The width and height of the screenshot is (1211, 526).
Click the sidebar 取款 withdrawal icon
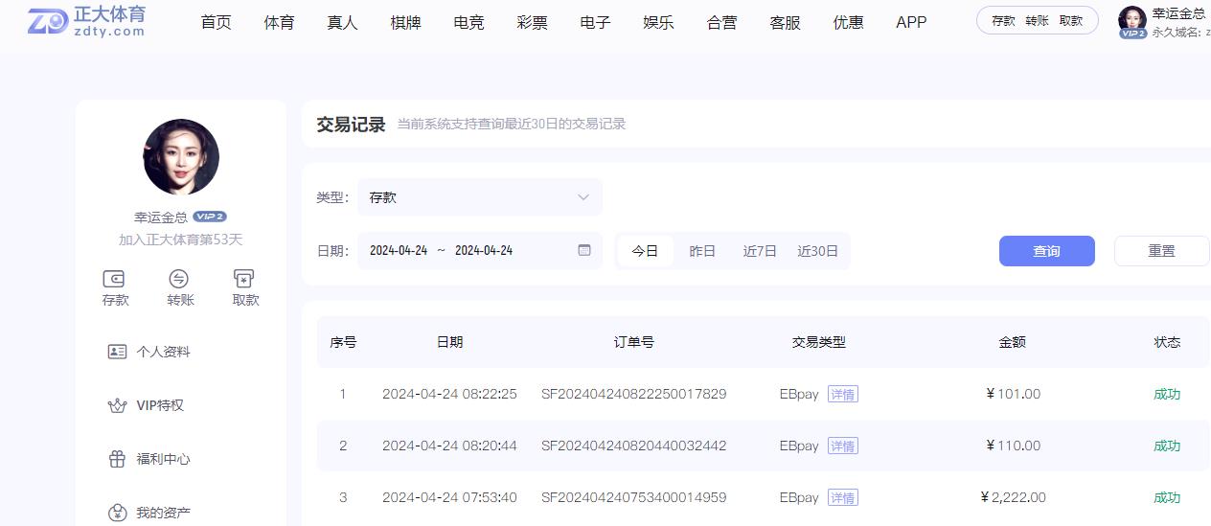point(244,279)
